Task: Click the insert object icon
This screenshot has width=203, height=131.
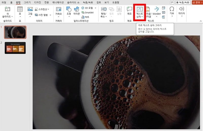Action: (163, 17)
